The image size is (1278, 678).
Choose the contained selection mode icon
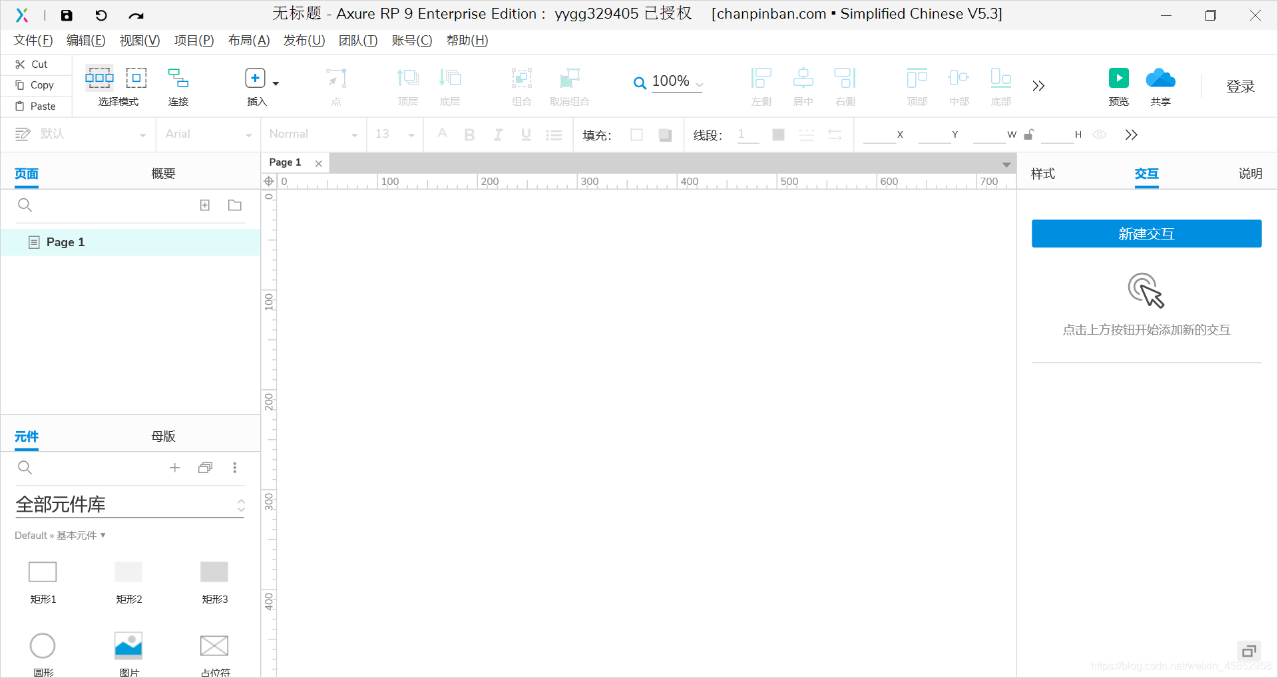[136, 78]
